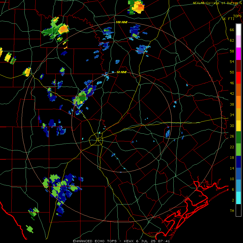Click the dark green 30 kft swatch
The image size is (243, 243).
238,137
